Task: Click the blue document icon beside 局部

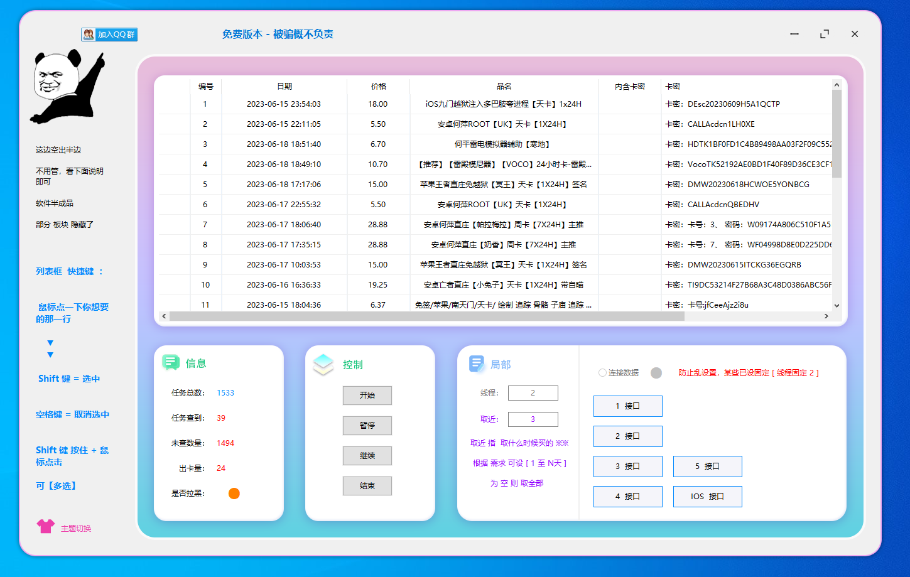Action: point(477,364)
